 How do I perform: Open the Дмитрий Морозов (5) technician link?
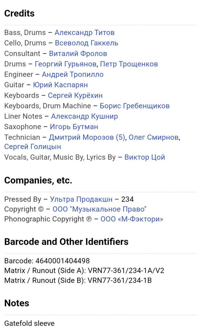[87, 137]
